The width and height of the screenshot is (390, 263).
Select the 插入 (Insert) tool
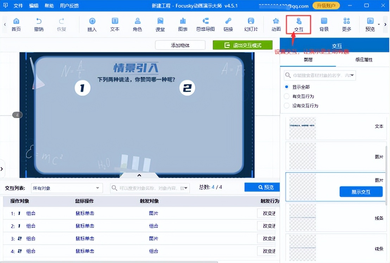(92, 25)
